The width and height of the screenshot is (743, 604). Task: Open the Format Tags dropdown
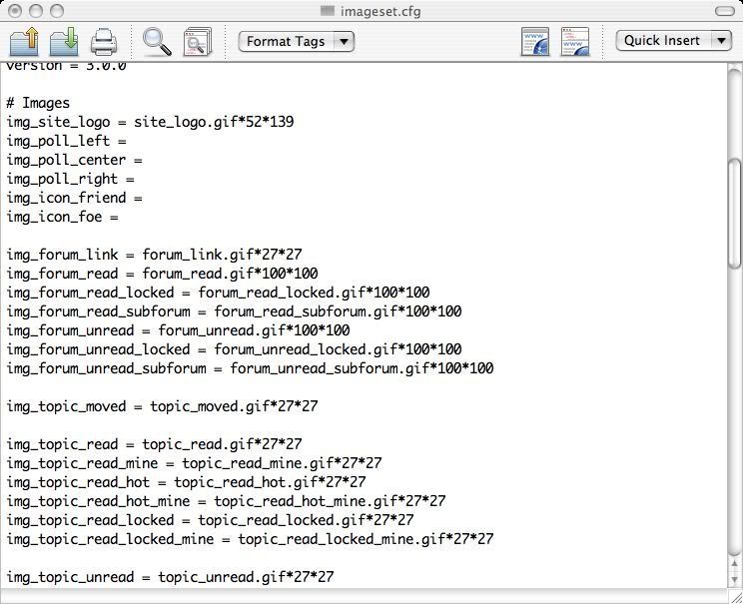(296, 41)
